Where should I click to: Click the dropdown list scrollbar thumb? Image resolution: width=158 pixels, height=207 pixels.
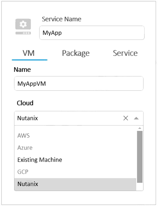coord(140,157)
